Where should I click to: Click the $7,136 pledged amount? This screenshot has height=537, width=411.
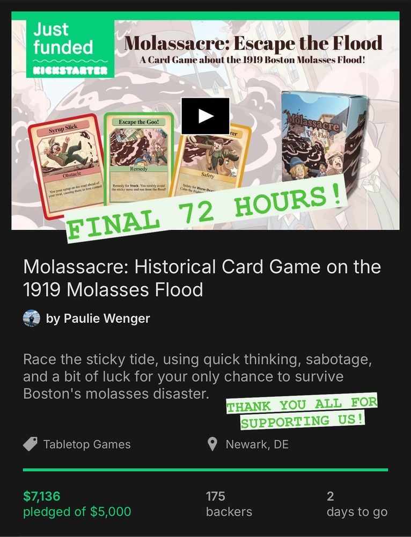tap(42, 496)
